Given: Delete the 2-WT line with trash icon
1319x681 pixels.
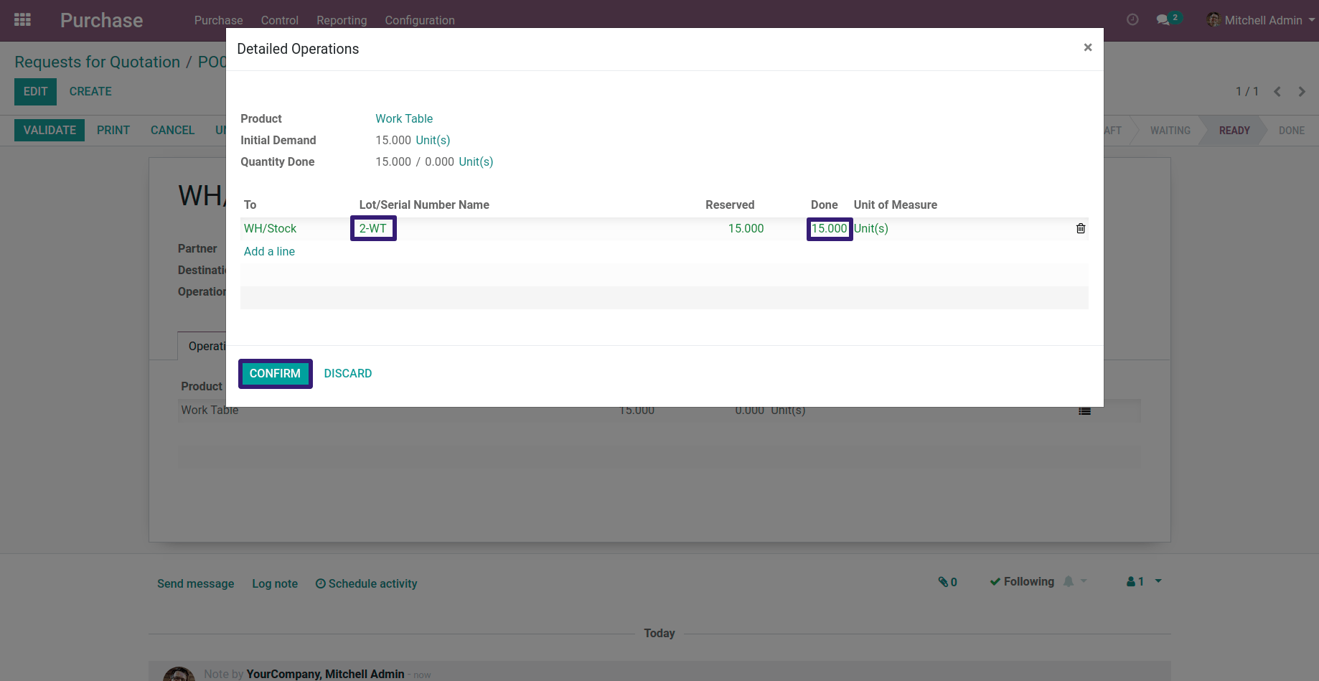Looking at the screenshot, I should pyautogui.click(x=1081, y=228).
